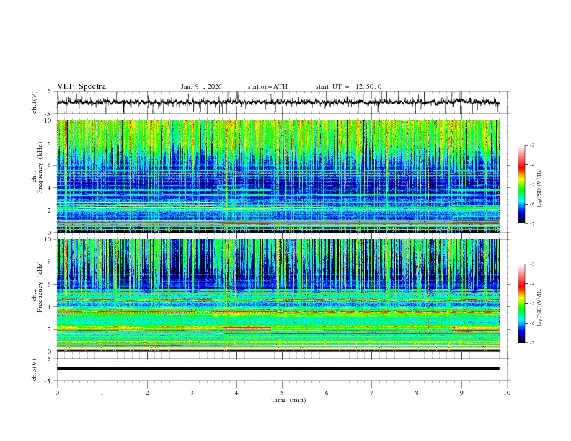Click the "2" kHz tick on ch.2 spectrogram

(x=50, y=329)
